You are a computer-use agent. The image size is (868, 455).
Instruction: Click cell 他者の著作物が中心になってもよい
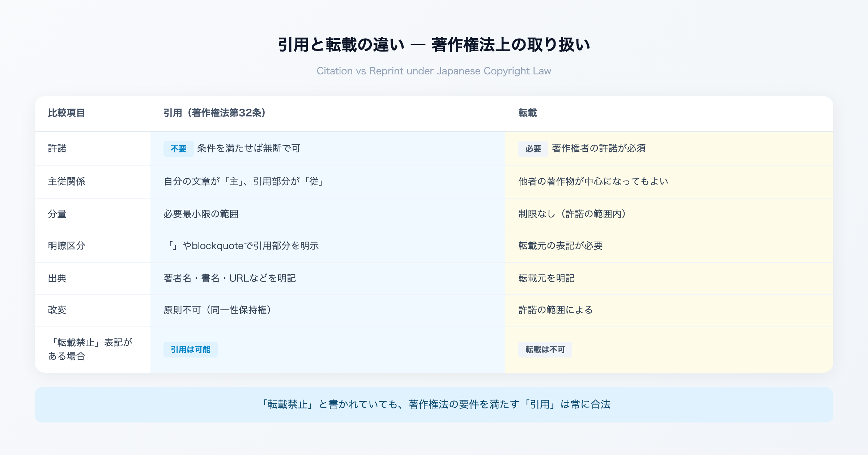[x=593, y=181]
